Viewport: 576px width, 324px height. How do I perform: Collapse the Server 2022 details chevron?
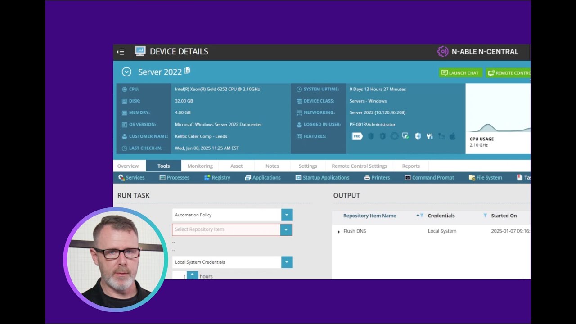click(x=126, y=72)
